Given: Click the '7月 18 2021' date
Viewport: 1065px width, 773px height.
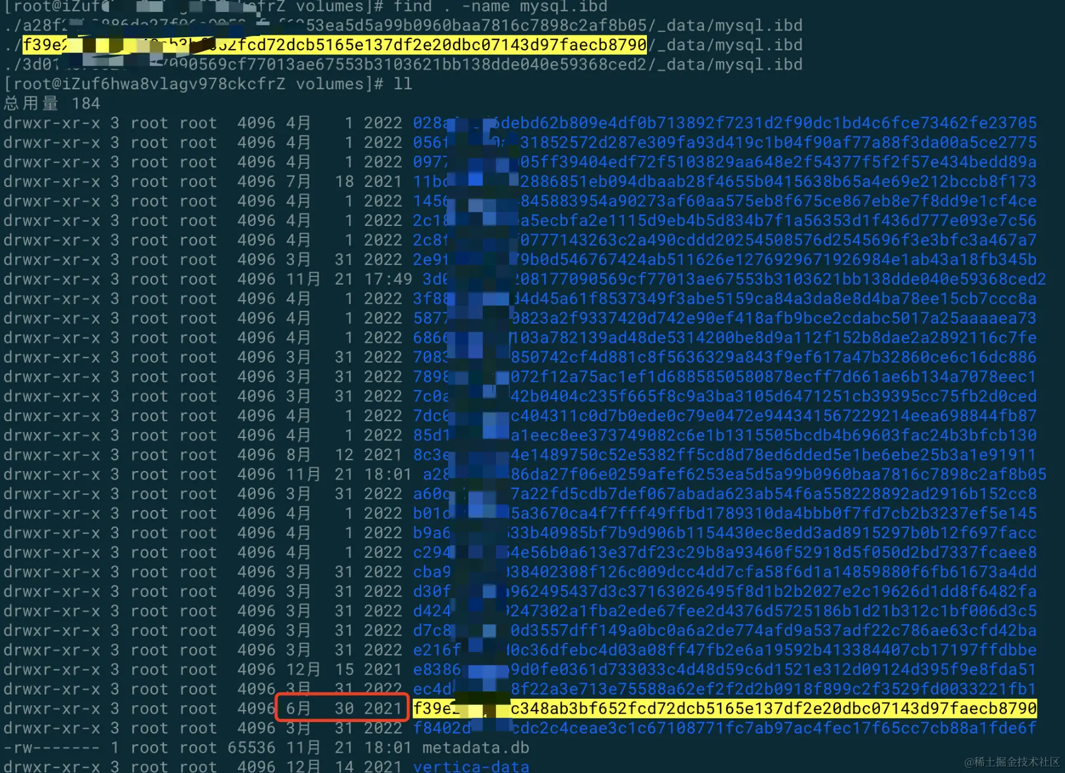Looking at the screenshot, I should pyautogui.click(x=344, y=182).
